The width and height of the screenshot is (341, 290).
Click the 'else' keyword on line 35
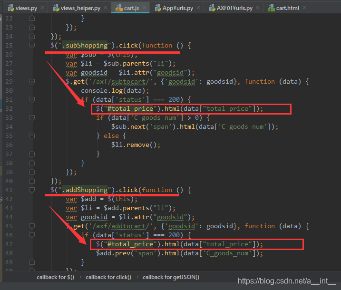tap(111, 136)
